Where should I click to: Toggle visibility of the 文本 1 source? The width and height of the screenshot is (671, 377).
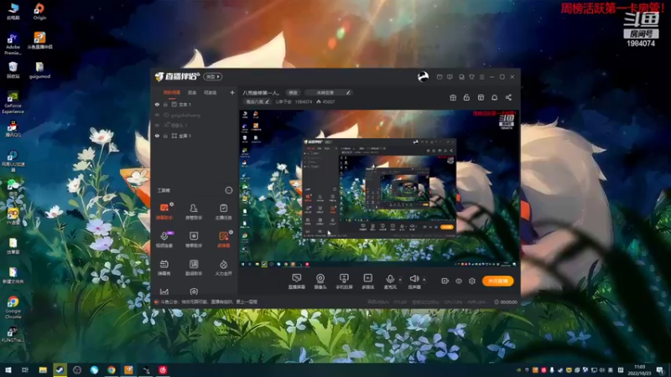157,104
